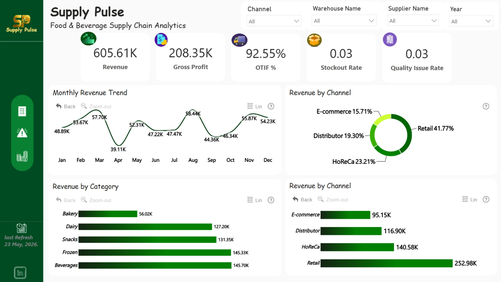The image size is (501, 282).
Task: Click the Revenue KPI card
Action: coord(115,57)
